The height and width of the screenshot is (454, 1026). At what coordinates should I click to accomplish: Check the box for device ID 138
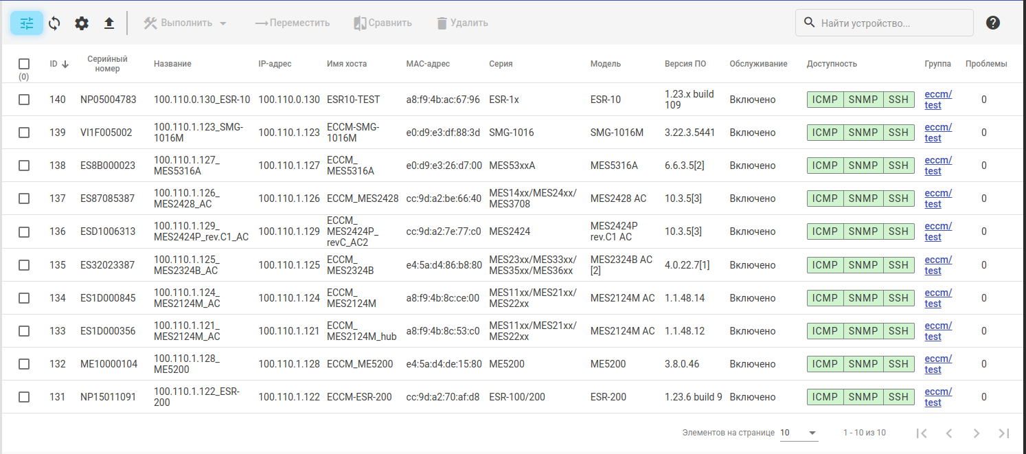point(24,166)
